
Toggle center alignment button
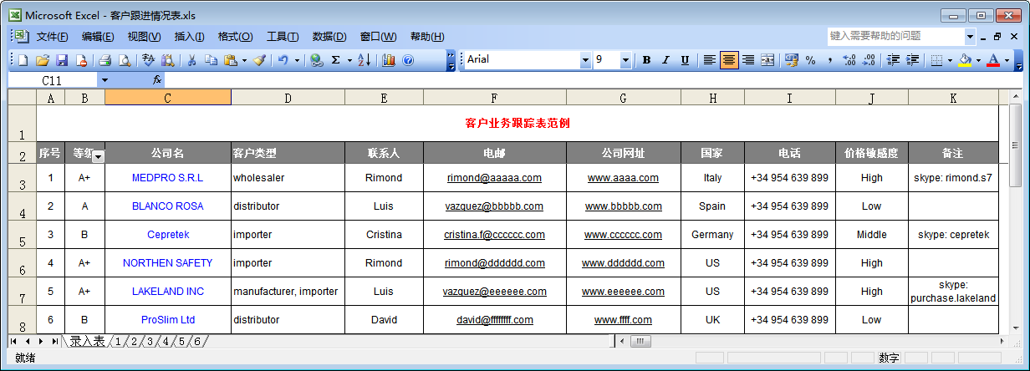coord(729,60)
